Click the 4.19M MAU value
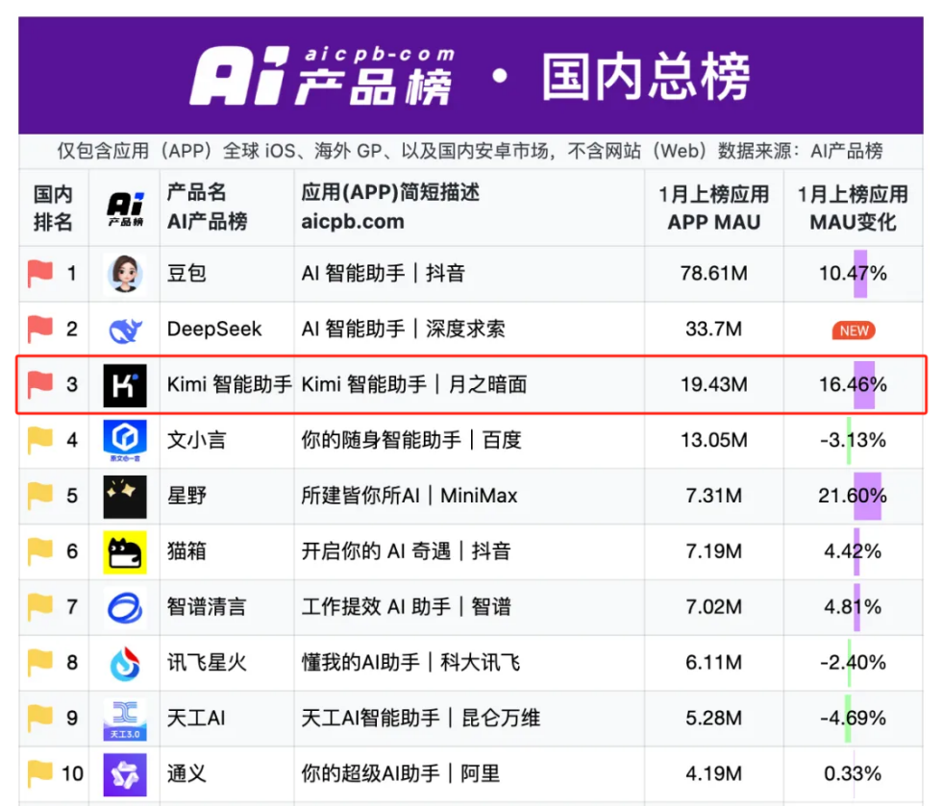 click(x=713, y=773)
